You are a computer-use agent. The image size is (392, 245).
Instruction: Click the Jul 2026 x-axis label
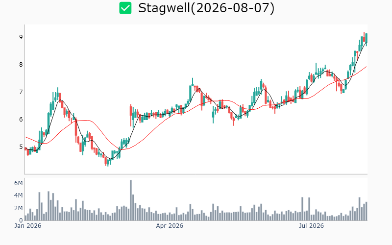click(311, 226)
